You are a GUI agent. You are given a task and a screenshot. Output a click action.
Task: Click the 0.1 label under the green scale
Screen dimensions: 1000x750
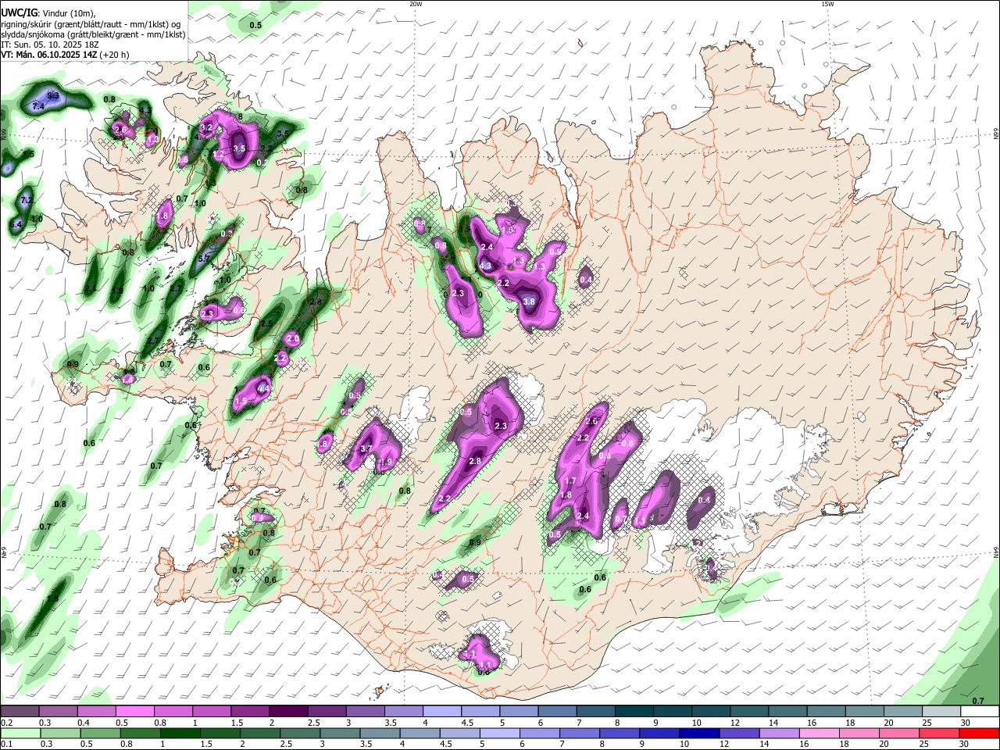pos(6,745)
